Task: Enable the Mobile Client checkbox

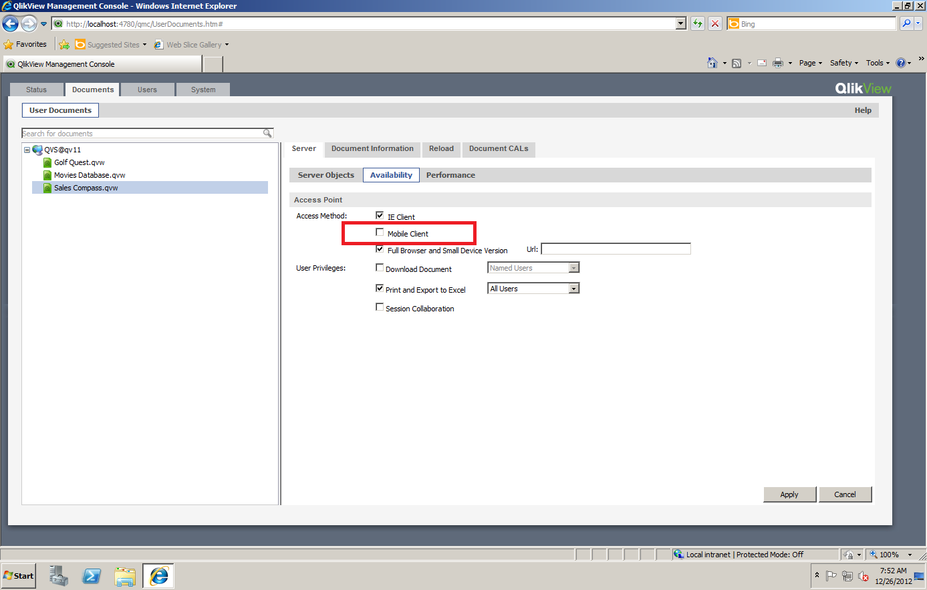Action: pyautogui.click(x=380, y=232)
